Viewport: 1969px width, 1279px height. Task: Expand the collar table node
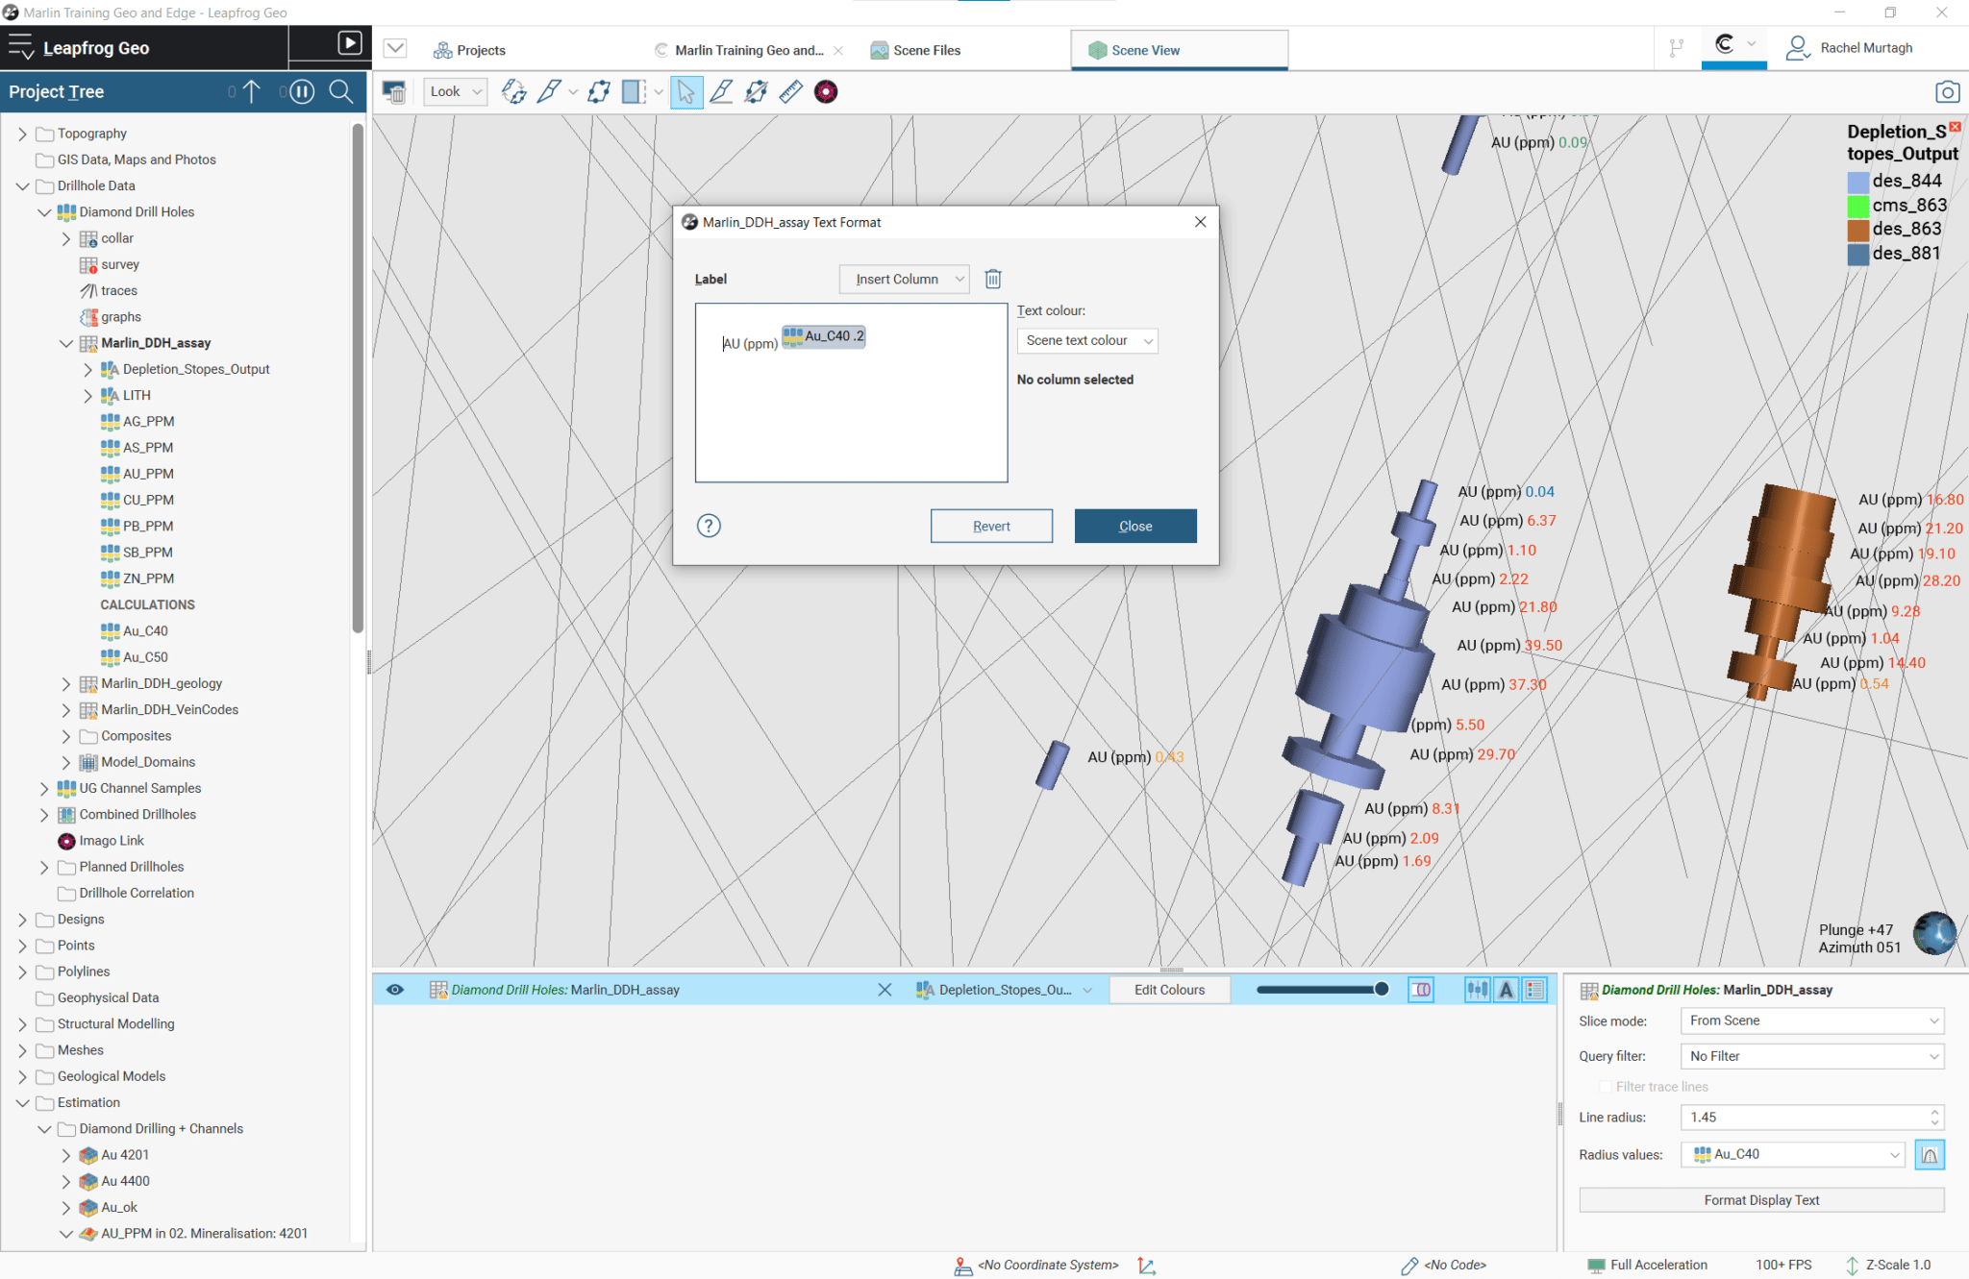(66, 238)
